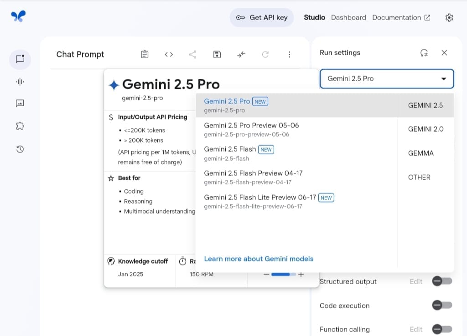Viewport: 467px width, 336px height.
Task: Click the Gemini sparkle icon in model card
Action: pos(114,85)
